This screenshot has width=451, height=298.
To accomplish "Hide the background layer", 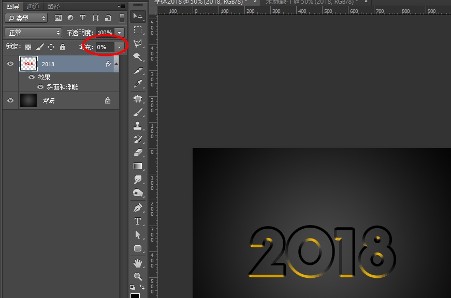I will pyautogui.click(x=10, y=100).
